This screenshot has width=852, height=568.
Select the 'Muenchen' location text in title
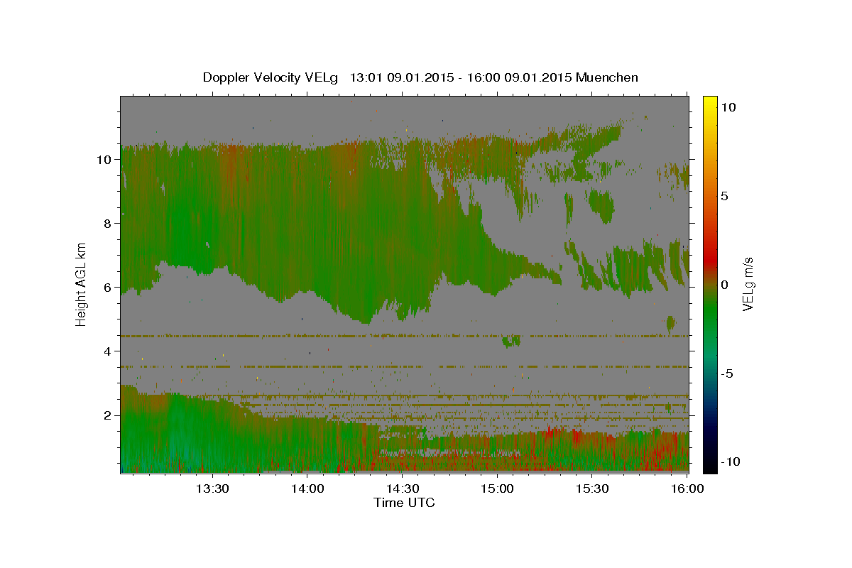(607, 77)
